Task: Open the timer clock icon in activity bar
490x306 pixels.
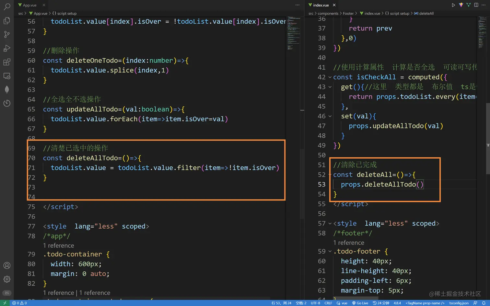Action: (7, 103)
